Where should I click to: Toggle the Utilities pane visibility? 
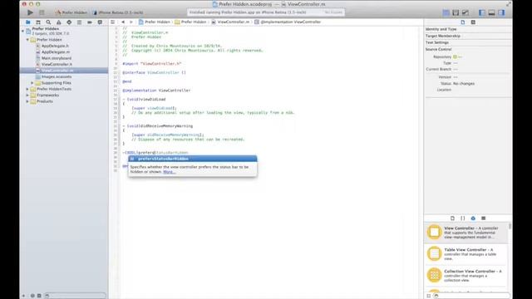pos(501,12)
